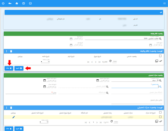Click the key icon in top bar

[10, 3]
